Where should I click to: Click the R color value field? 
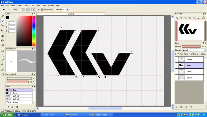(x=12, y=23)
